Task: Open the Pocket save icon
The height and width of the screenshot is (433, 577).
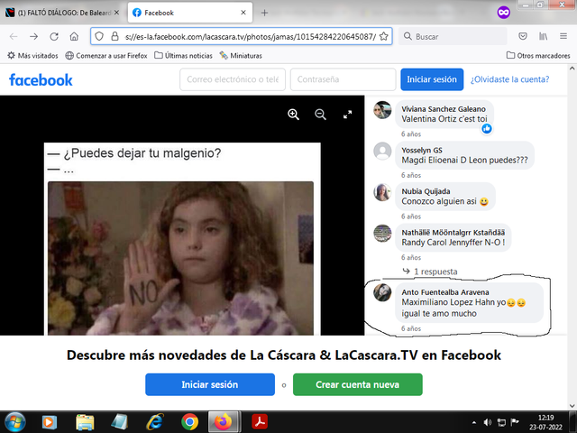Action: coord(523,36)
